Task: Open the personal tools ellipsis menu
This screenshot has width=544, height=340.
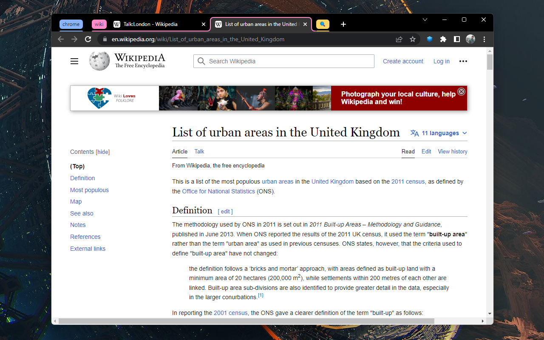Action: pos(463,61)
